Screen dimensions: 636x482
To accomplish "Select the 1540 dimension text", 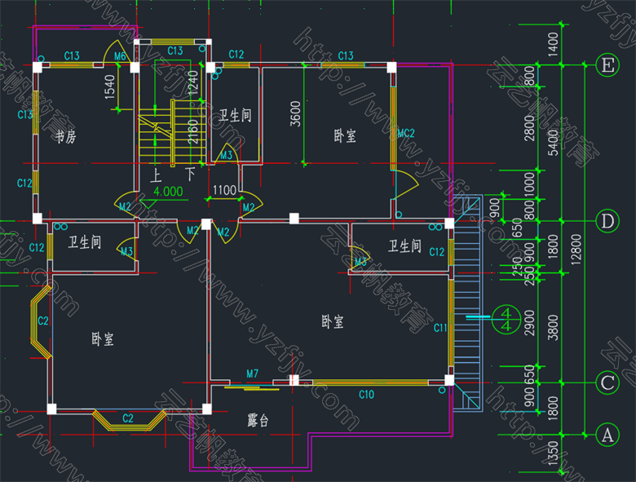I will (x=109, y=86).
